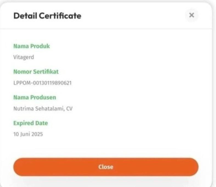Click the word Produsen in green label
The width and height of the screenshot is (216, 187).
[x=43, y=97]
